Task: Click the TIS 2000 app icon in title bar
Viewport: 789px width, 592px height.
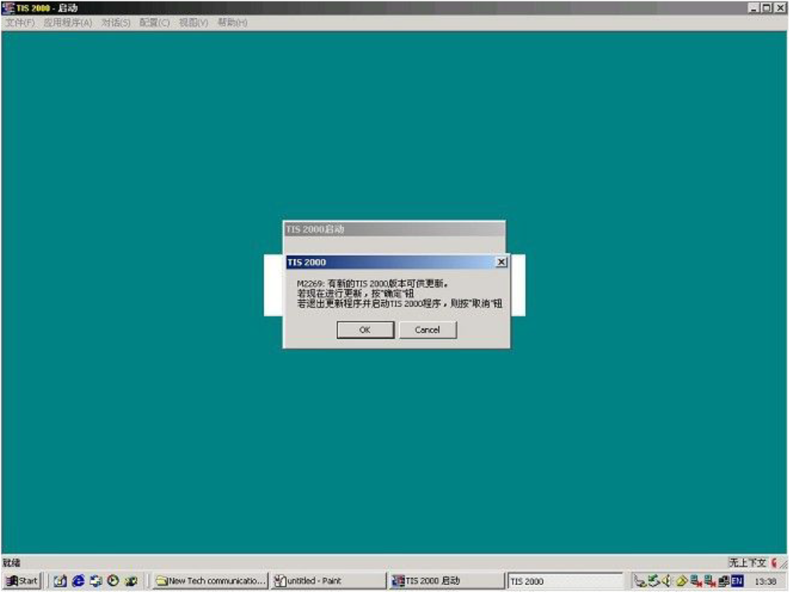Action: click(8, 8)
